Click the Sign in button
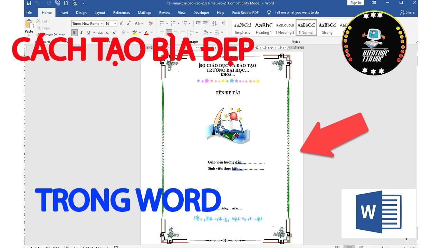 (355, 3)
